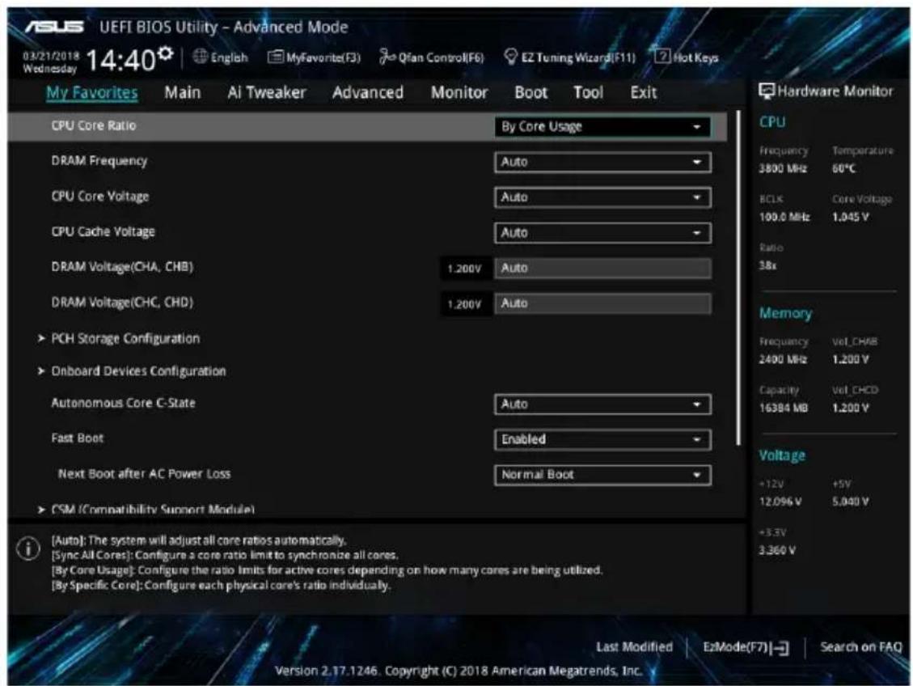The image size is (913, 686).
Task: Open CPU Core Ratio dropdown
Action: (x=602, y=127)
